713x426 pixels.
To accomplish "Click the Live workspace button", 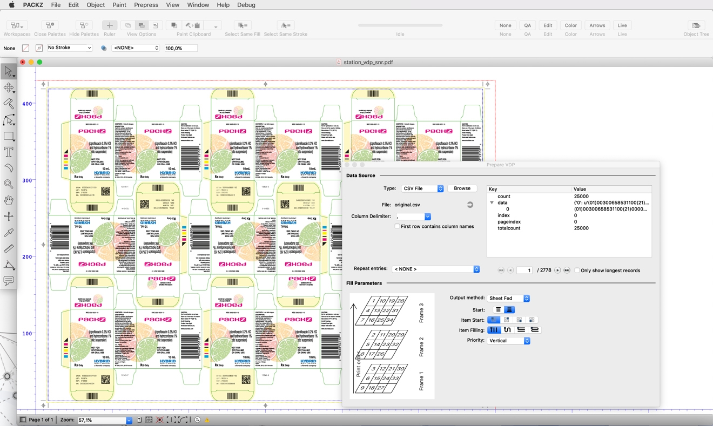I will (x=622, y=25).
